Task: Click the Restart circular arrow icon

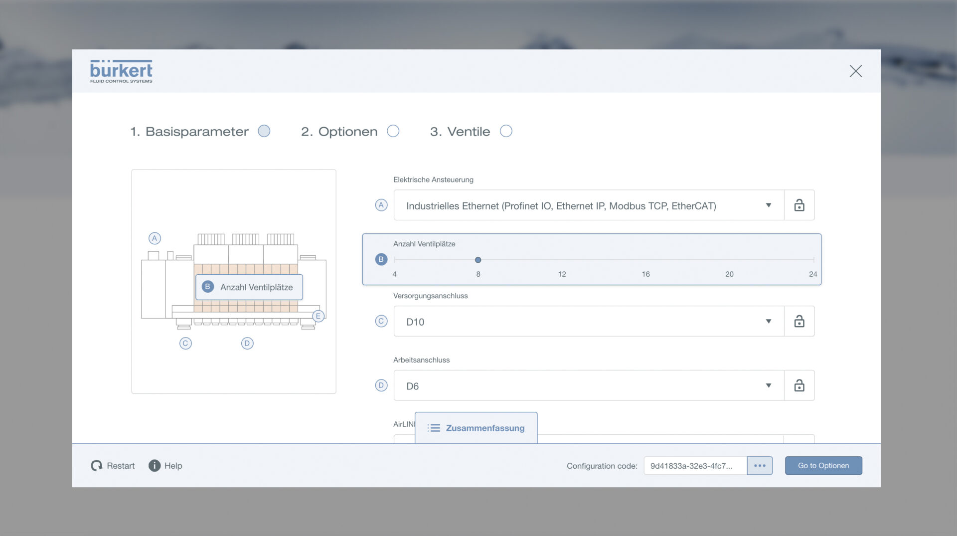Action: 97,466
